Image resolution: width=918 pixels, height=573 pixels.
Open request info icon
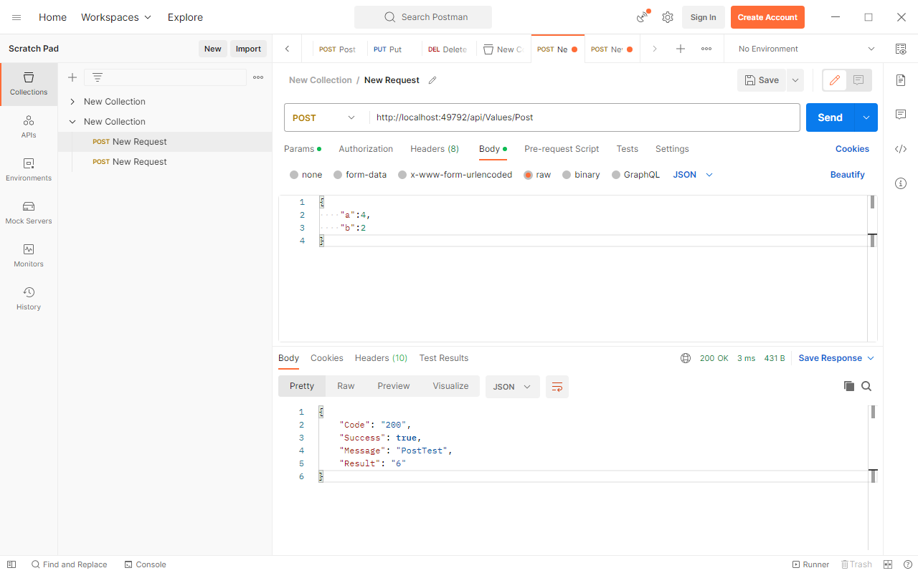901,183
